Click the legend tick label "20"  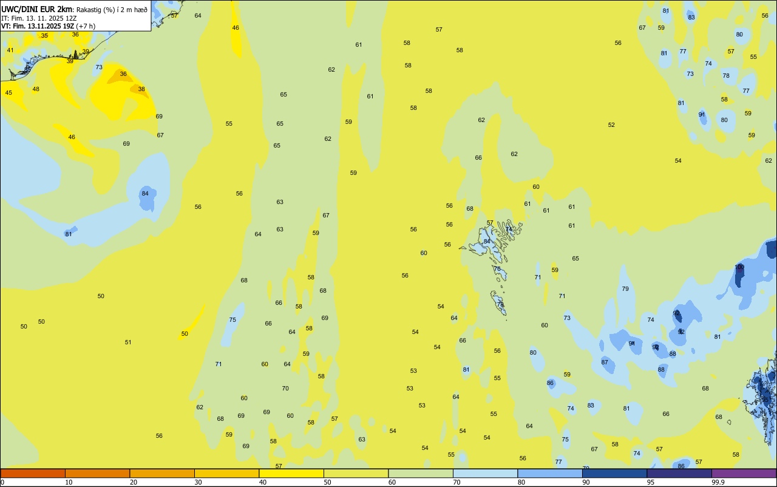coord(134,482)
